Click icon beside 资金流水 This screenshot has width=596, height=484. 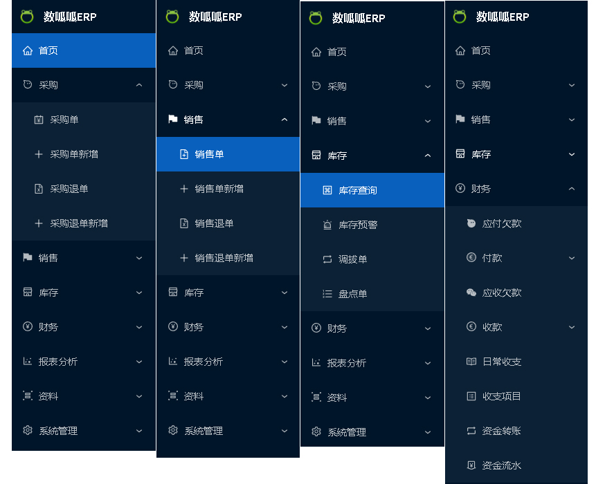(x=471, y=465)
